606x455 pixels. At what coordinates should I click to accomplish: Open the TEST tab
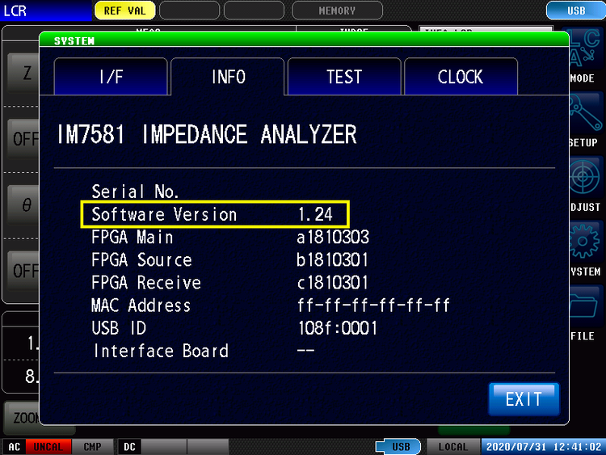(344, 77)
